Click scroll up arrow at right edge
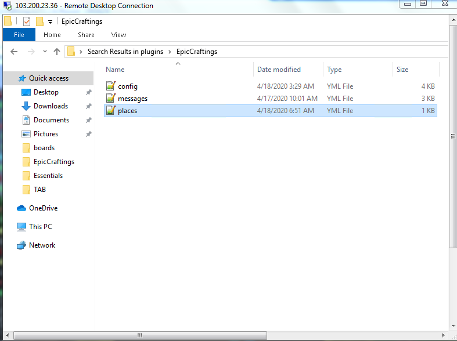This screenshot has width=457, height=341. pyautogui.click(x=453, y=20)
